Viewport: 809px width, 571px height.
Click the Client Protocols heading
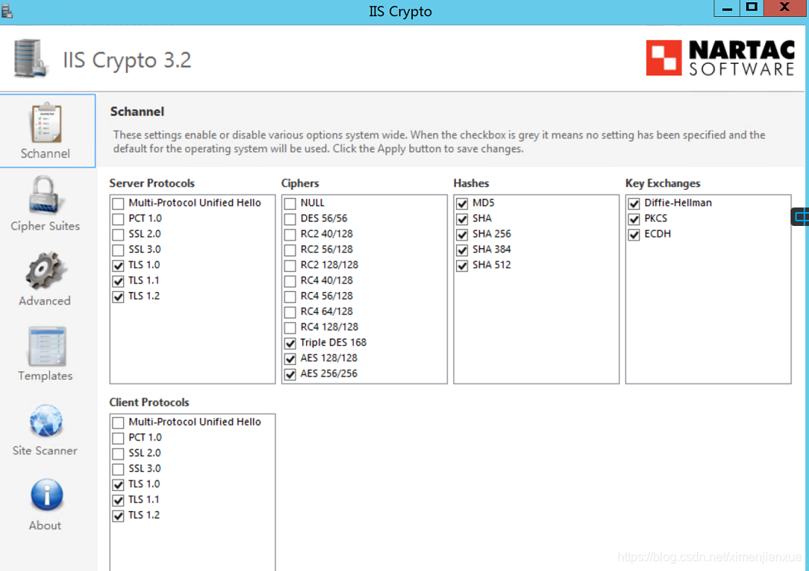pos(149,403)
